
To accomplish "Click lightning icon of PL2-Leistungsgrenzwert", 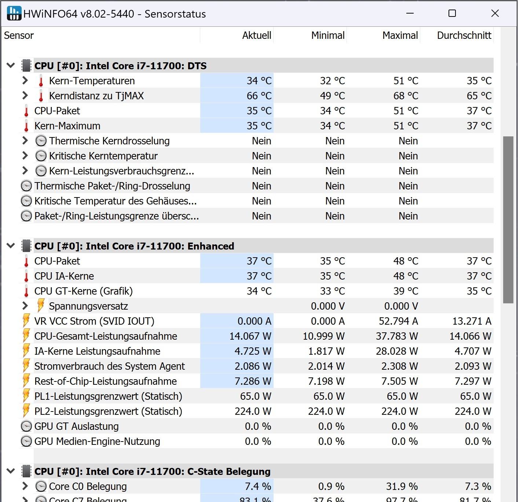I will (26, 411).
